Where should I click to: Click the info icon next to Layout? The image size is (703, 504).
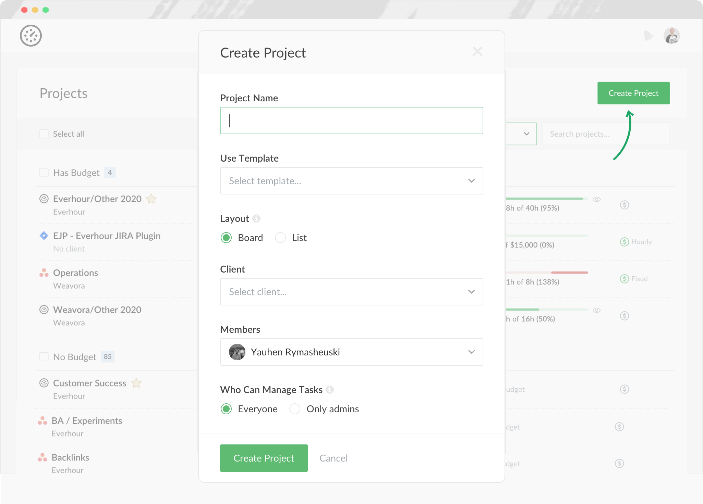coord(256,218)
